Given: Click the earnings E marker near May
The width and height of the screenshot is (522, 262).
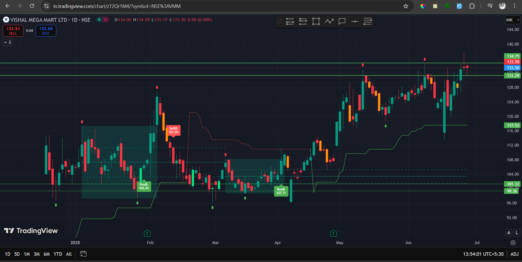Looking at the screenshot, I should [x=333, y=233].
